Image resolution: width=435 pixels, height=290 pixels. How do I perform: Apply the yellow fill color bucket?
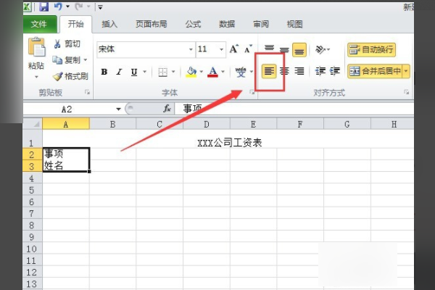[x=191, y=72]
